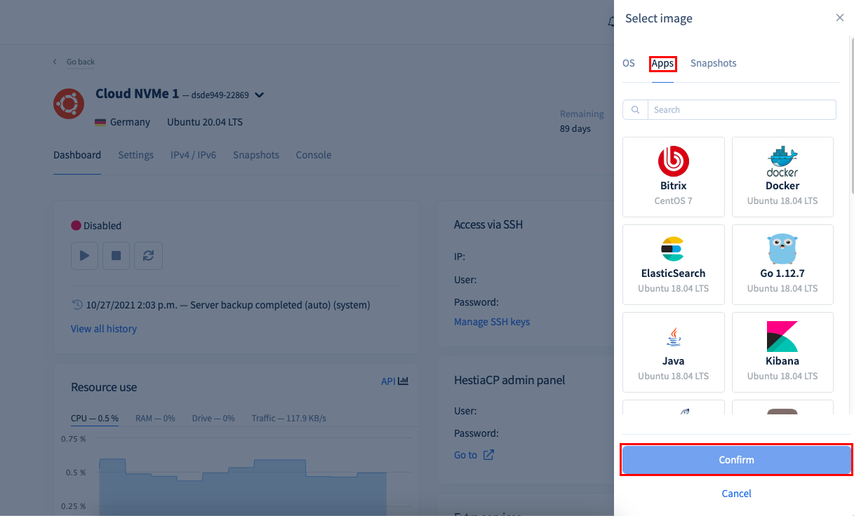854x516 pixels.
Task: Show the RAM usage graph
Action: pos(155,419)
